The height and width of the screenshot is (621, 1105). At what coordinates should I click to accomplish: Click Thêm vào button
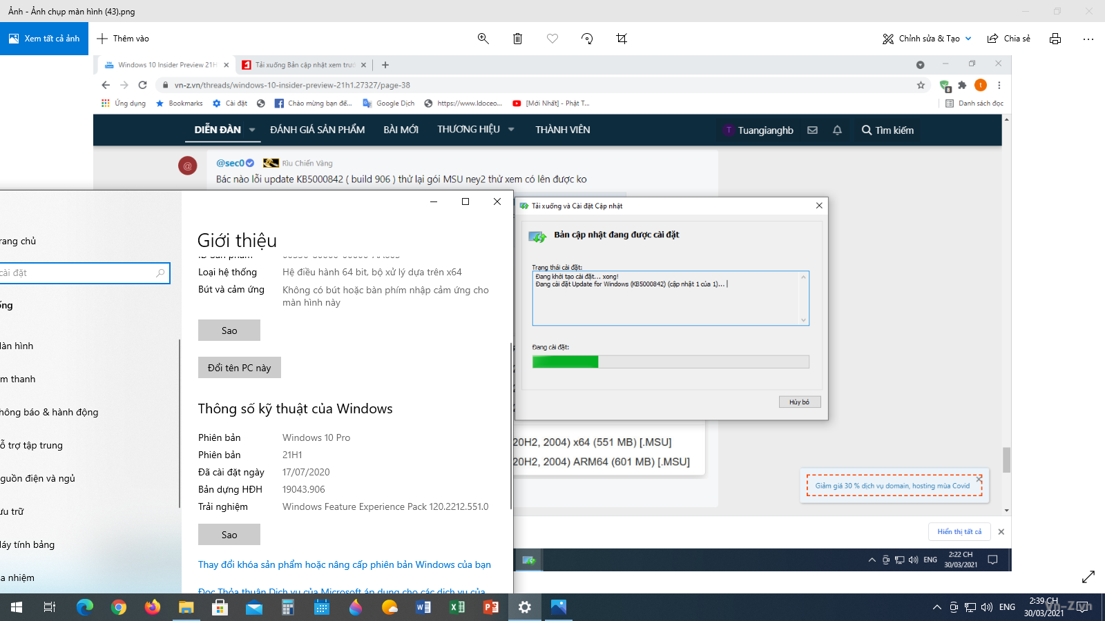123,39
